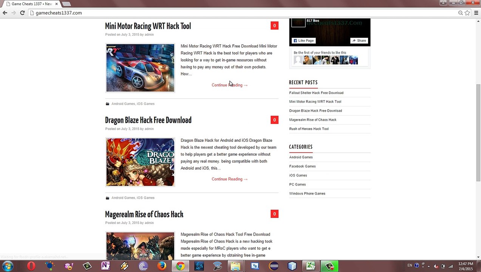Select the iOS Games sidebar category
The width and height of the screenshot is (481, 272).
click(x=298, y=175)
